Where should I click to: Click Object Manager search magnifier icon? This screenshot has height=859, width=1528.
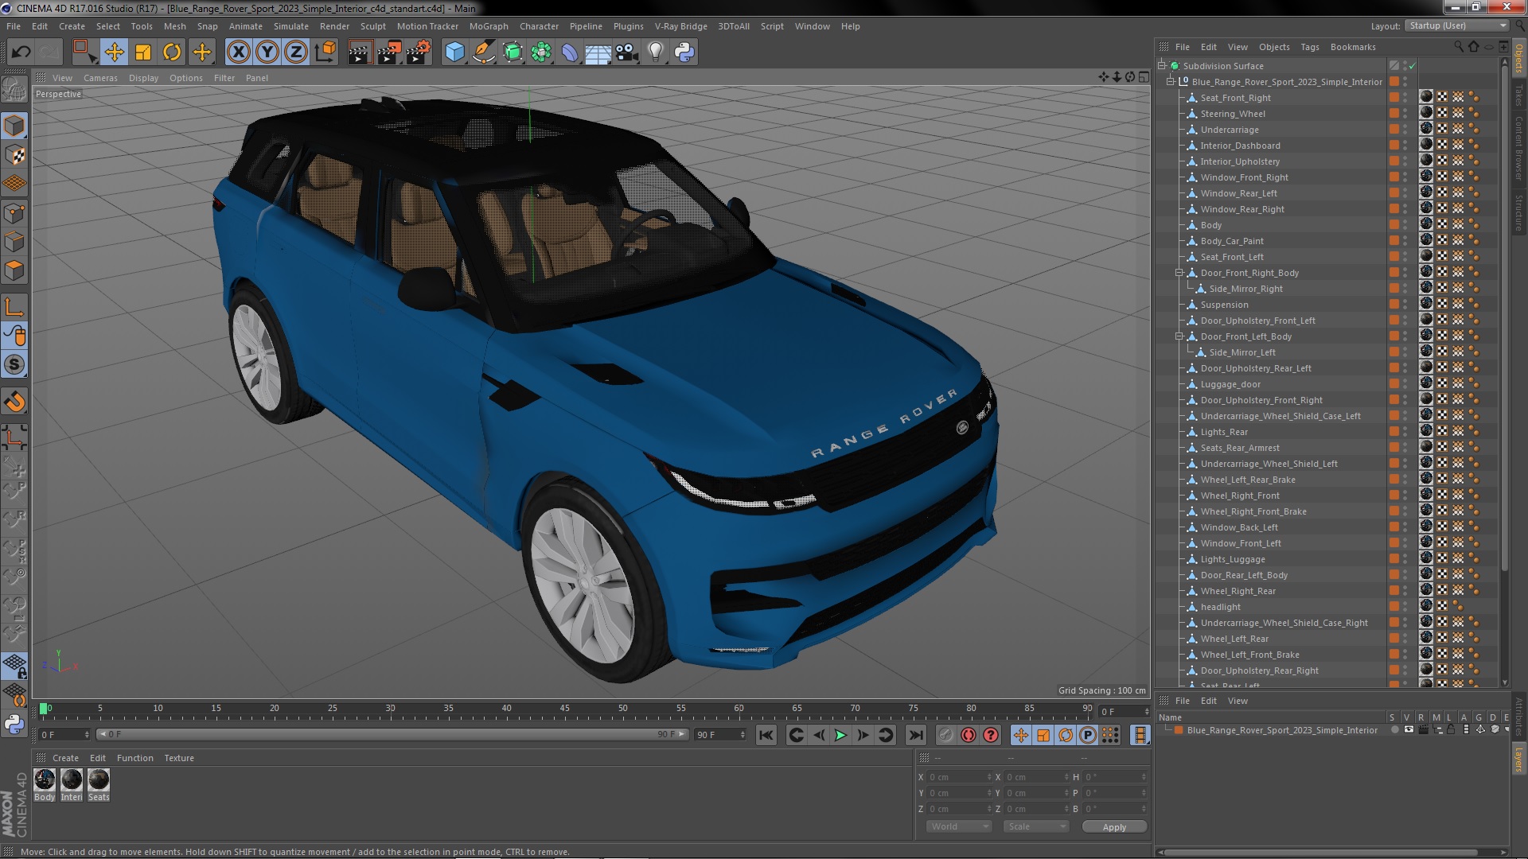[1458, 47]
